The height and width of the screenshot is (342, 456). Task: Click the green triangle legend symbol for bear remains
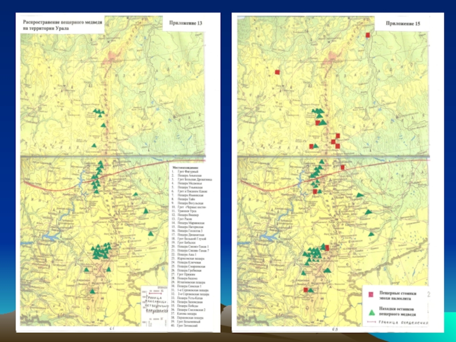(x=371, y=312)
